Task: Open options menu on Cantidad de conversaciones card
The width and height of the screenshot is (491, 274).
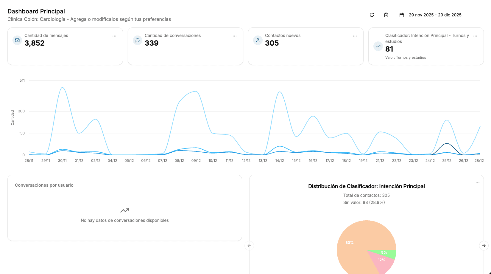Action: tap(235, 36)
